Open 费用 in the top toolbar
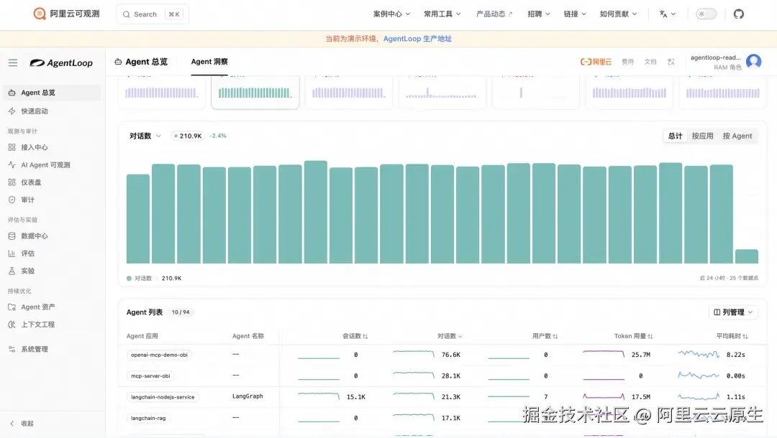 (x=628, y=62)
